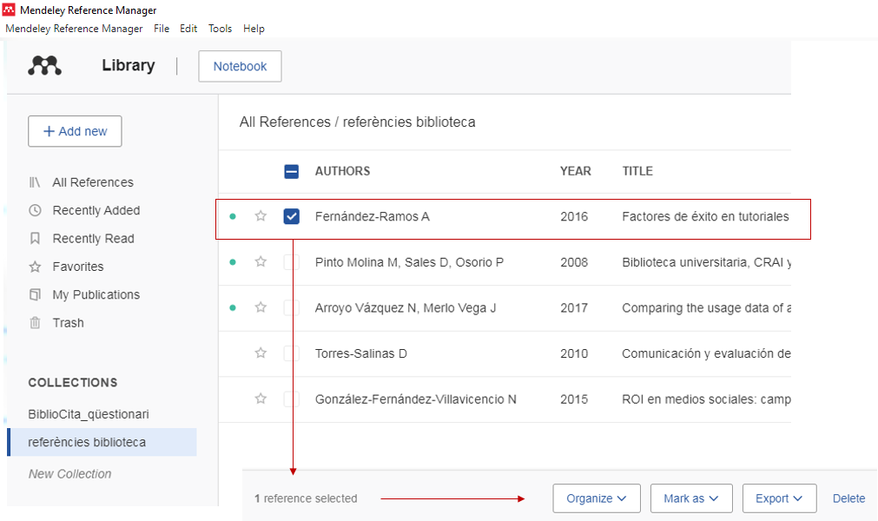
Task: Star the Arroyo Vázquez N reference
Action: tap(261, 307)
